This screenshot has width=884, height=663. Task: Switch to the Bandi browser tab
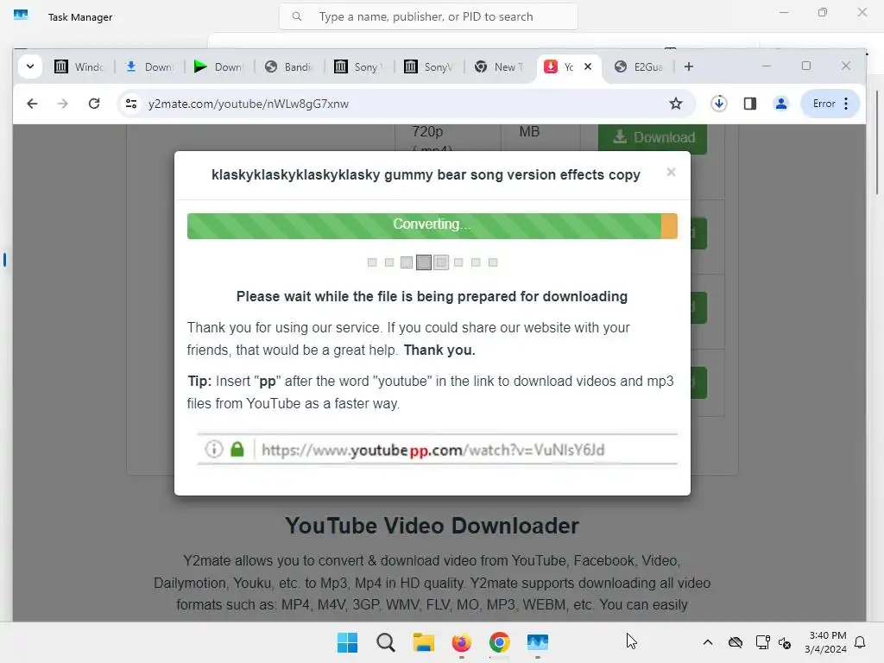[288, 66]
